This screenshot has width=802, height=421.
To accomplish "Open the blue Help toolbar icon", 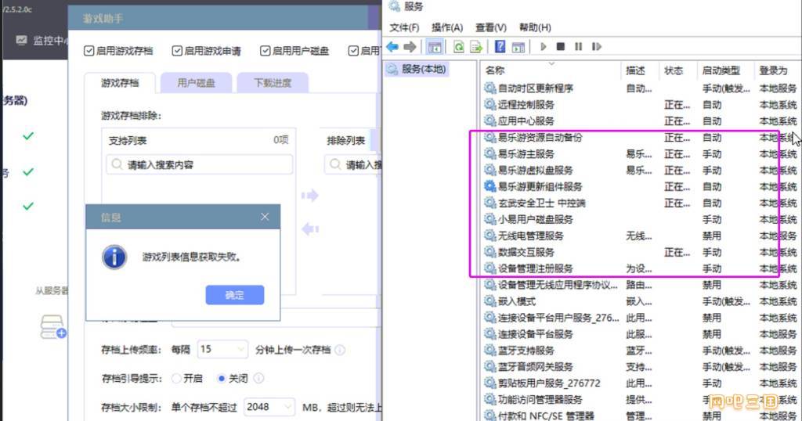I will [499, 47].
